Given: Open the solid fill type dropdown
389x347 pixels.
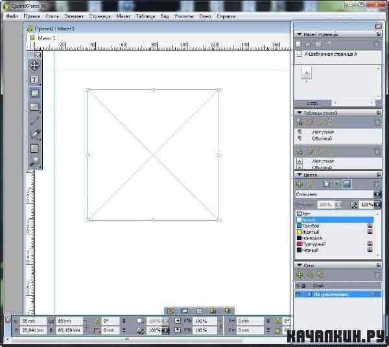Looking at the screenshot, I should click(x=377, y=194).
